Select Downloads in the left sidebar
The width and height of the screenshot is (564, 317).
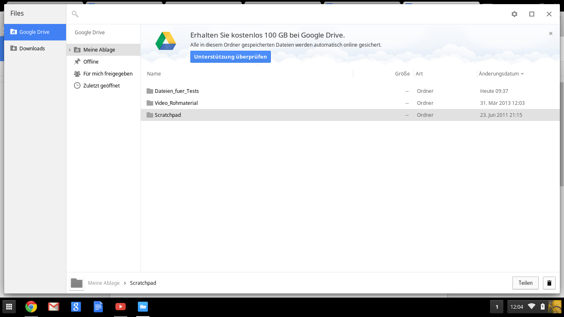[x=35, y=48]
